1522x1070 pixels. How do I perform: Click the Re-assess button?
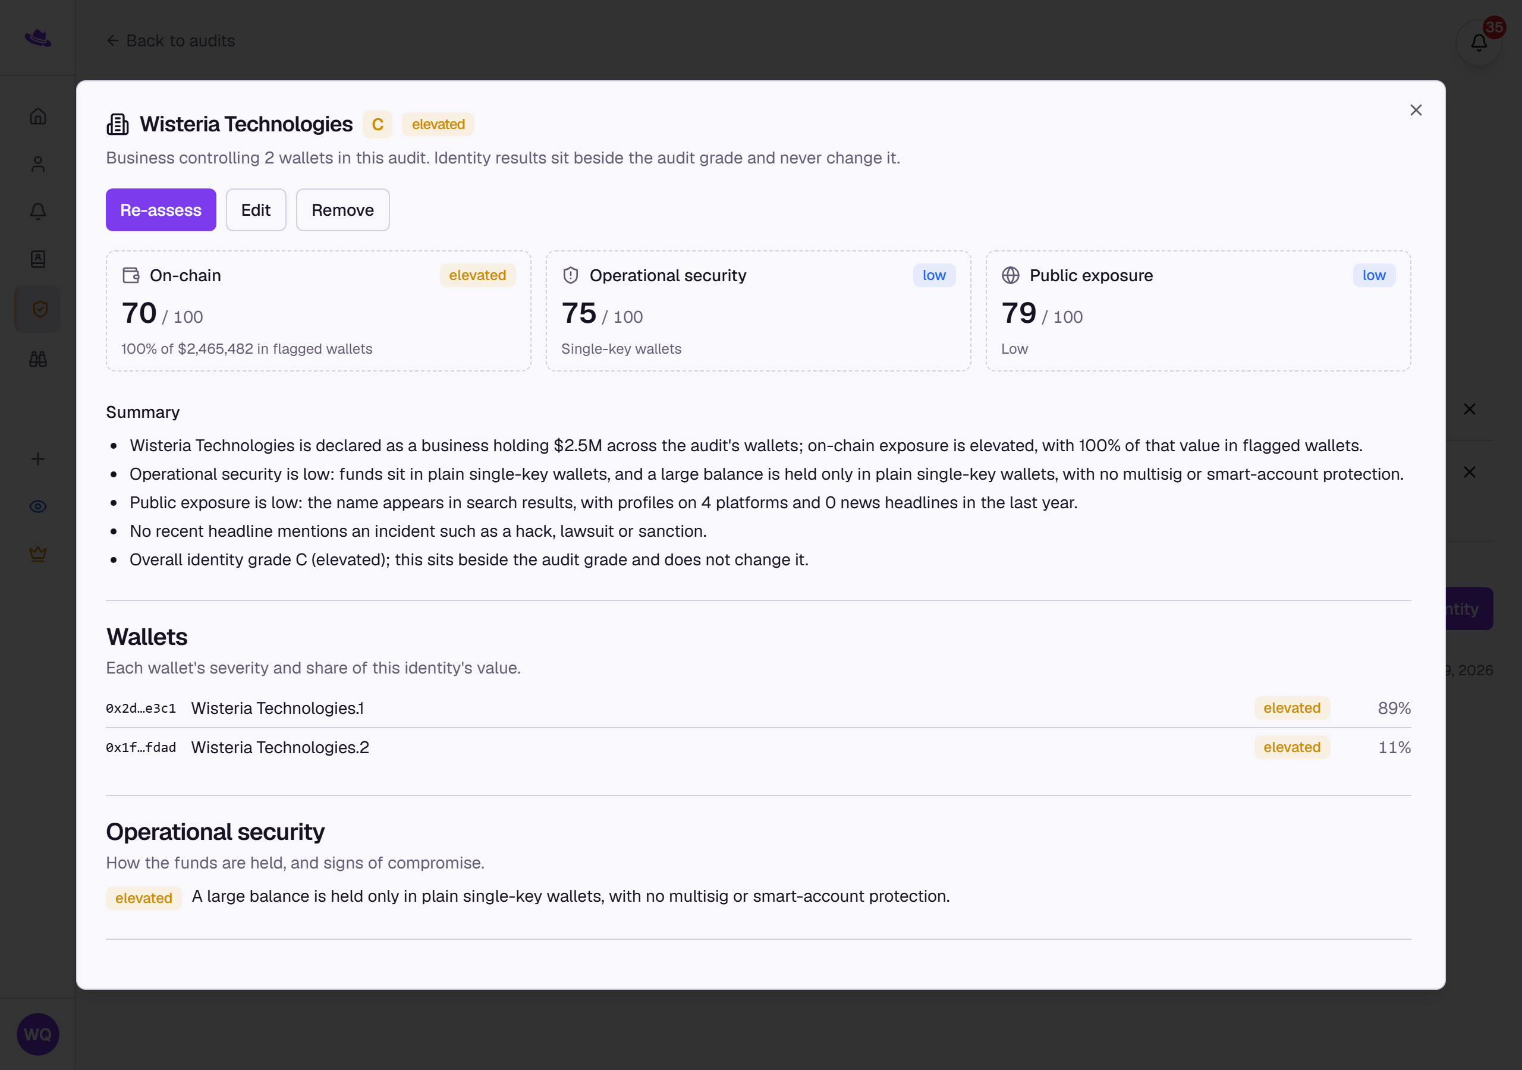(x=161, y=209)
